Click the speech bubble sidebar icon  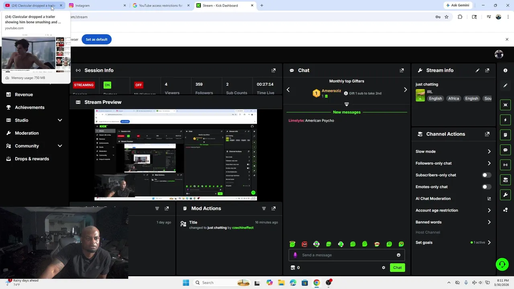coord(505,150)
